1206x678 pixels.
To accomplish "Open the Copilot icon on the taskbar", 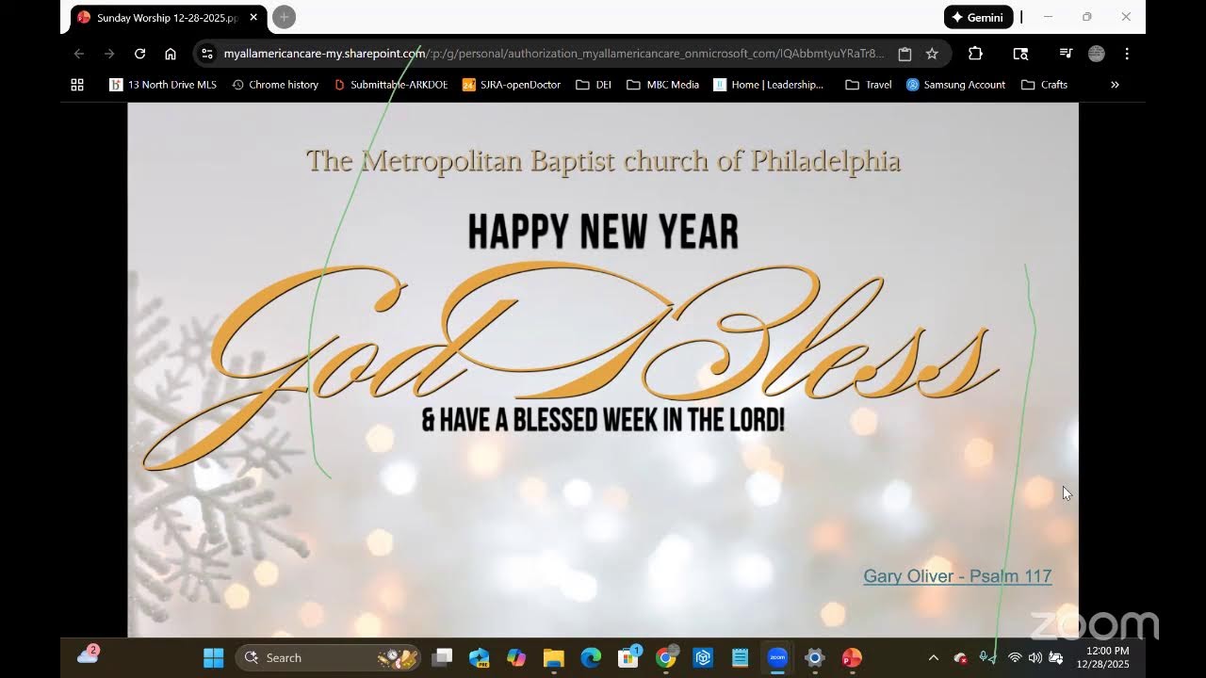I will (x=516, y=657).
